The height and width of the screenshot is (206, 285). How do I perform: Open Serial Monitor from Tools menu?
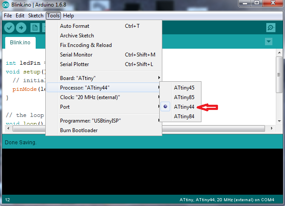point(104,55)
